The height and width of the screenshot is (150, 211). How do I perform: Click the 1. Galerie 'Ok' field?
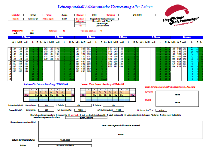pyautogui.click(x=79, y=105)
